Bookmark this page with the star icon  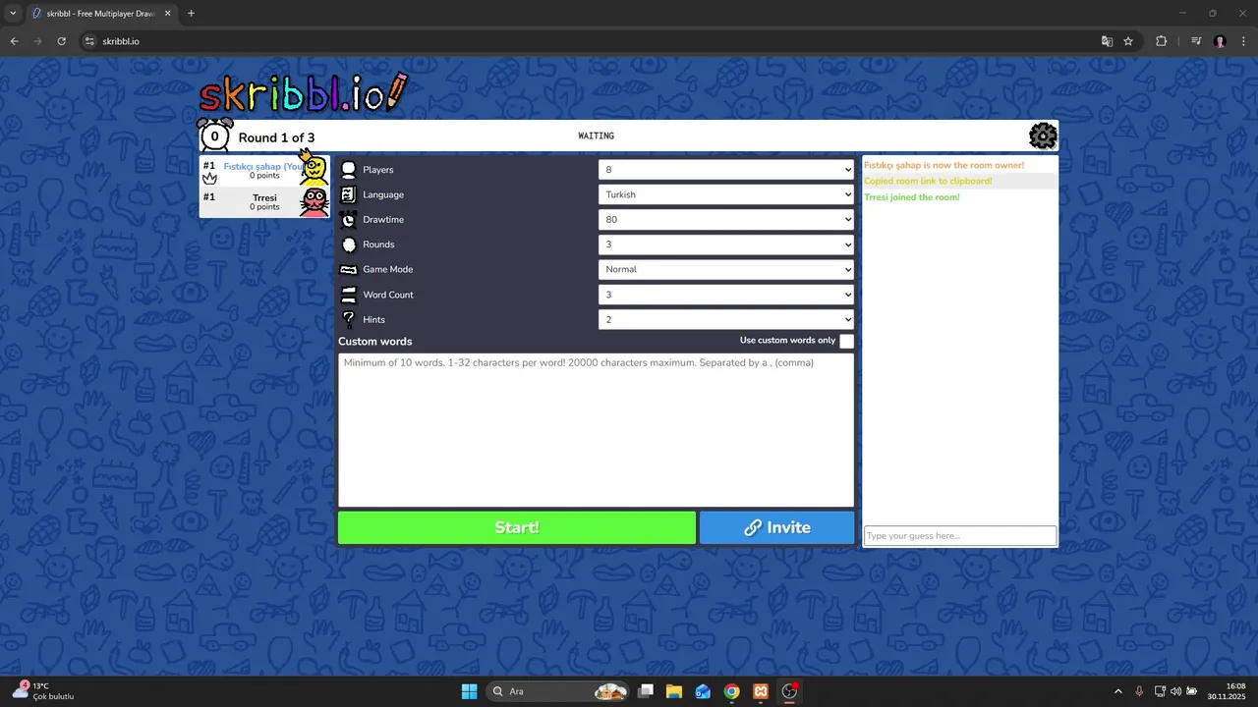1128,41
